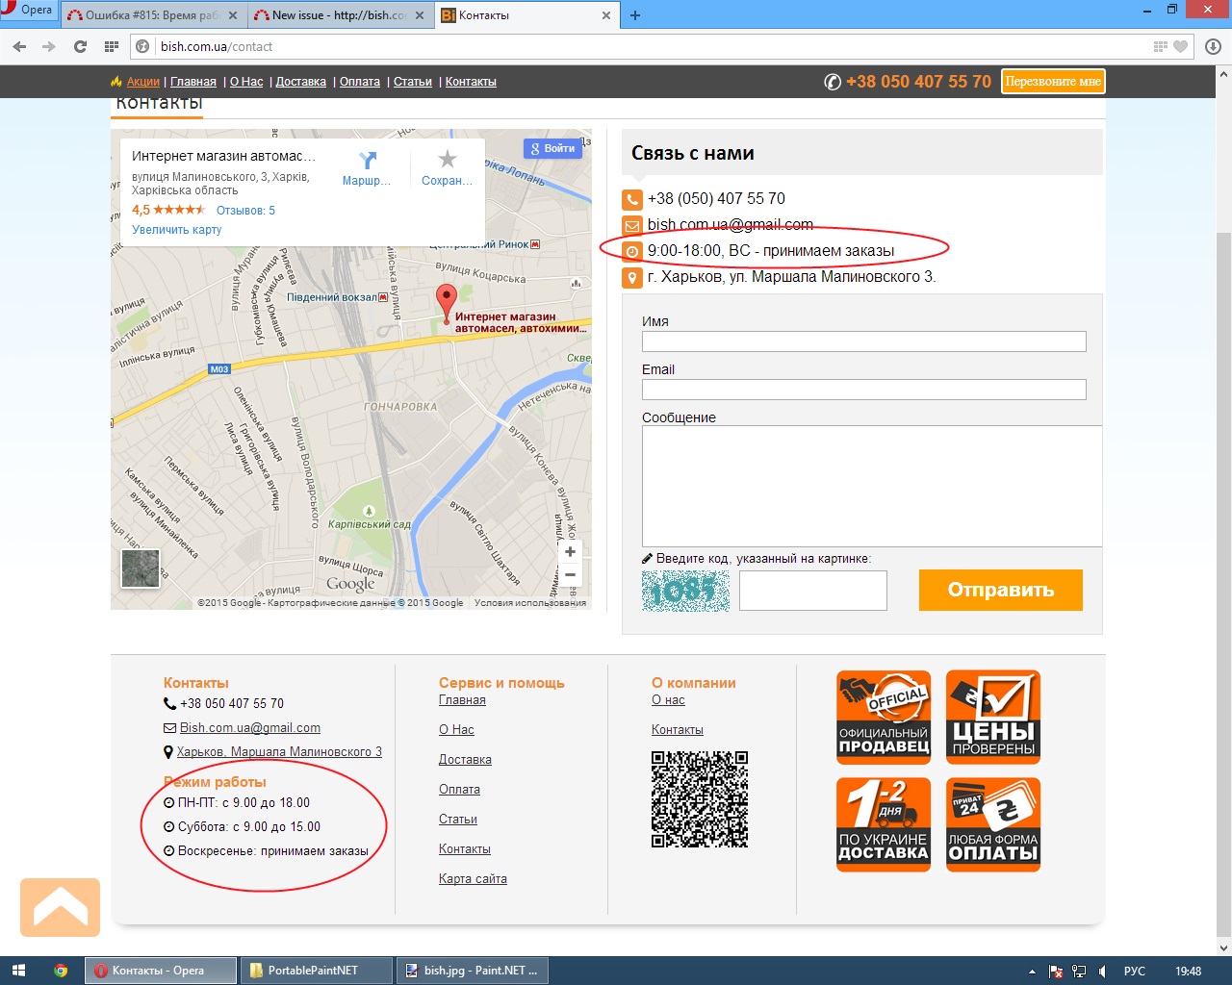
Task: Click the captcha code input field
Action: pos(812,591)
